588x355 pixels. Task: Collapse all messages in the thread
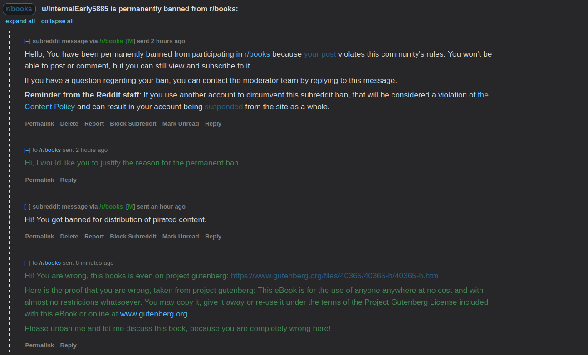pos(57,21)
